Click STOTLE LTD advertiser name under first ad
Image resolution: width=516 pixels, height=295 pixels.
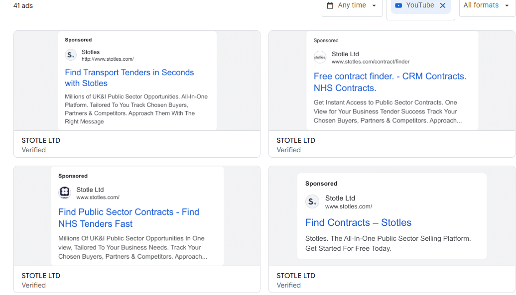pyautogui.click(x=41, y=140)
